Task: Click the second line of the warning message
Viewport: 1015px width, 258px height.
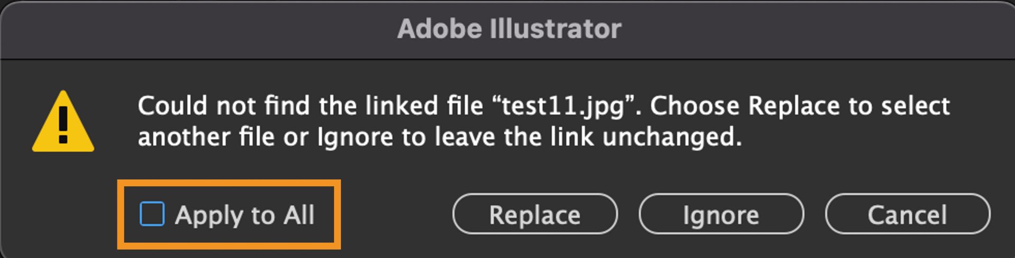Action: point(440,138)
